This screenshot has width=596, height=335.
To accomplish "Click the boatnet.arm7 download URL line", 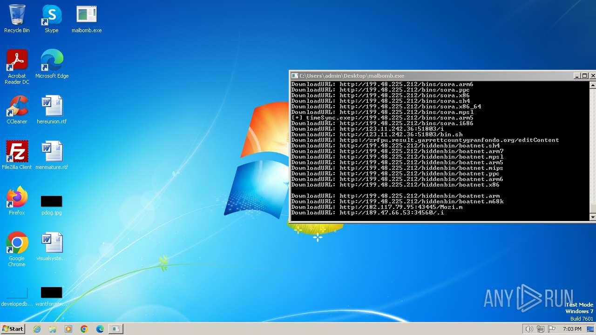I will click(397, 151).
